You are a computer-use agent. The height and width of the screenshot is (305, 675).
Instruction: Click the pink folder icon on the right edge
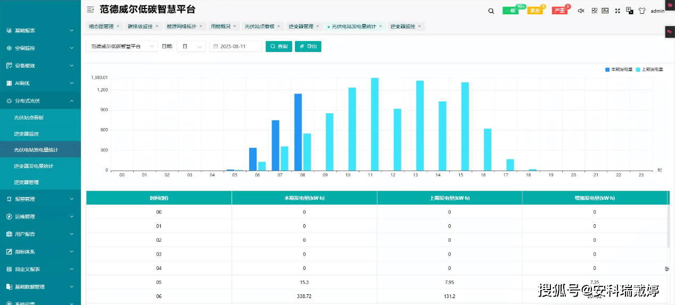click(x=670, y=5)
